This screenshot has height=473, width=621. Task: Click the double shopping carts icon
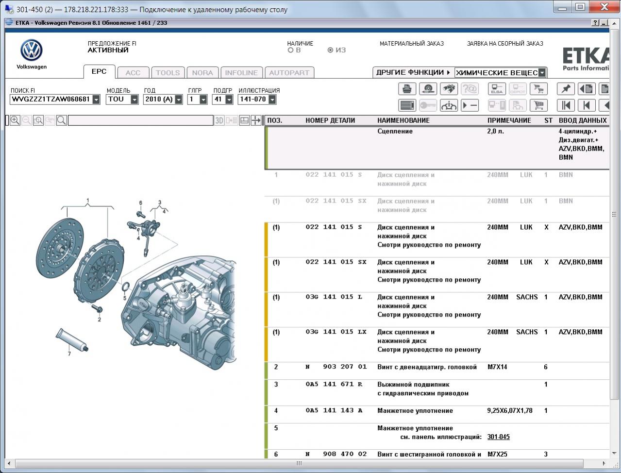tap(538, 89)
